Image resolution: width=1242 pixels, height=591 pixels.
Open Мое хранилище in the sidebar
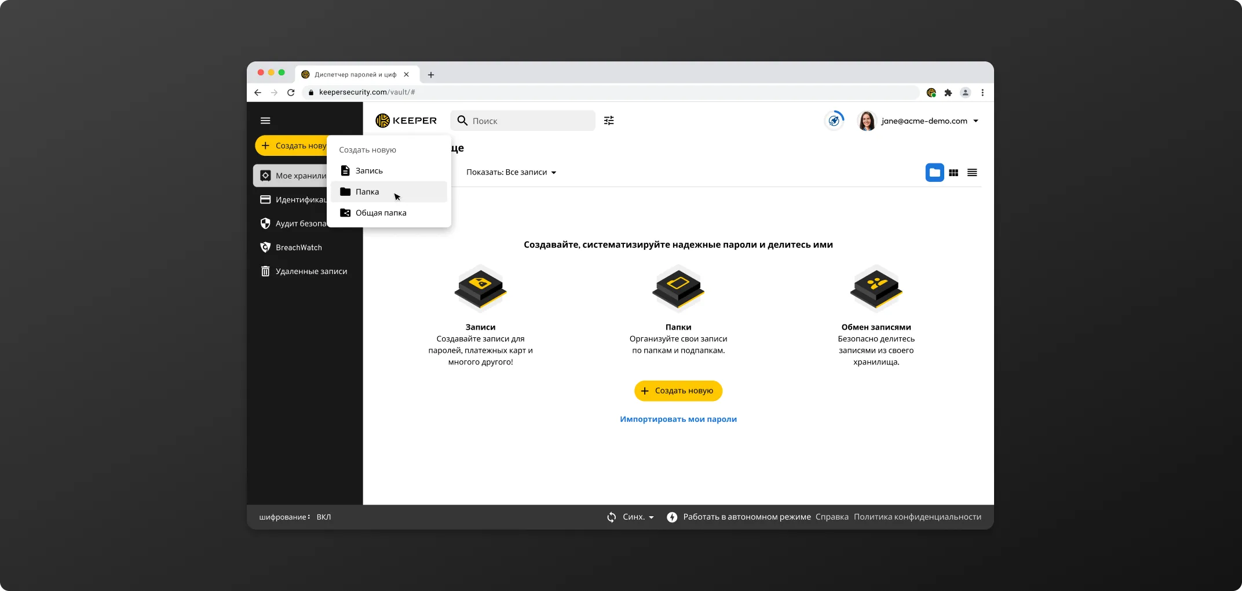290,176
